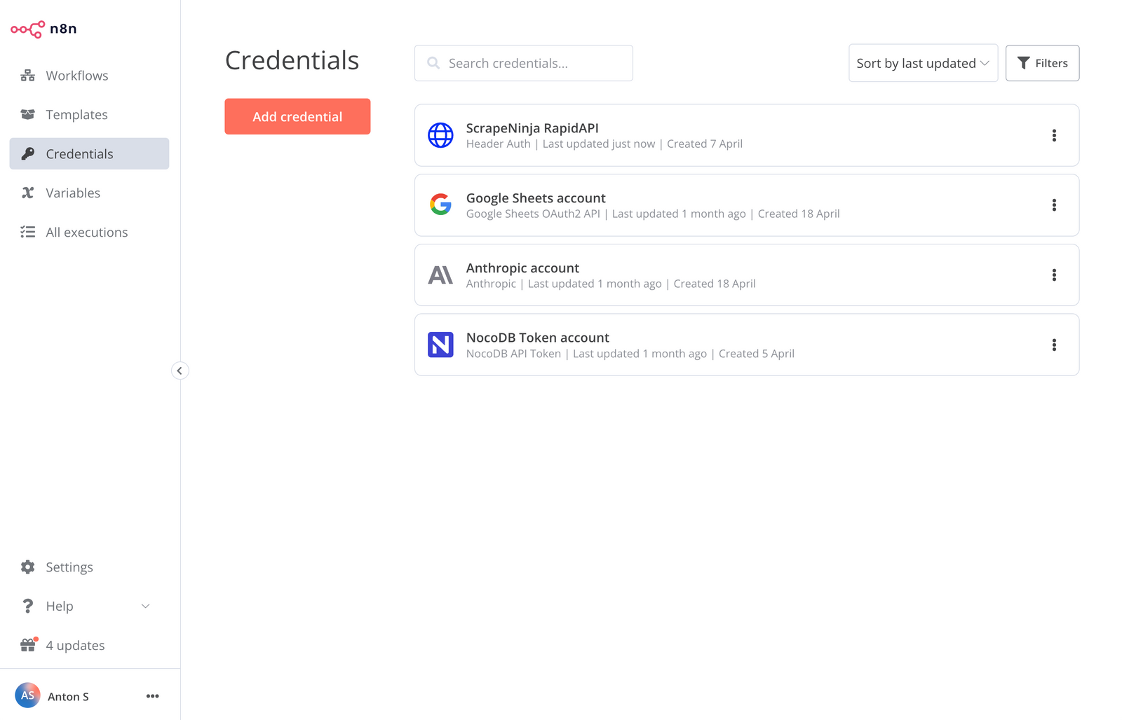1122x720 pixels.
Task: Open the options menu for Google Sheets account
Action: point(1053,205)
